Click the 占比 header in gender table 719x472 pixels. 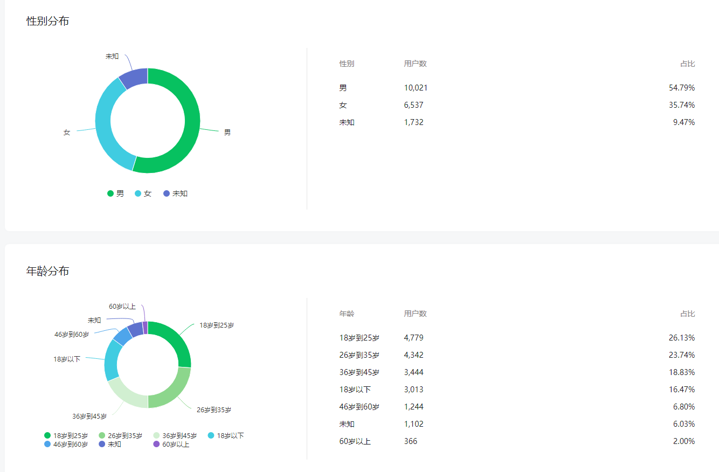pyautogui.click(x=687, y=64)
